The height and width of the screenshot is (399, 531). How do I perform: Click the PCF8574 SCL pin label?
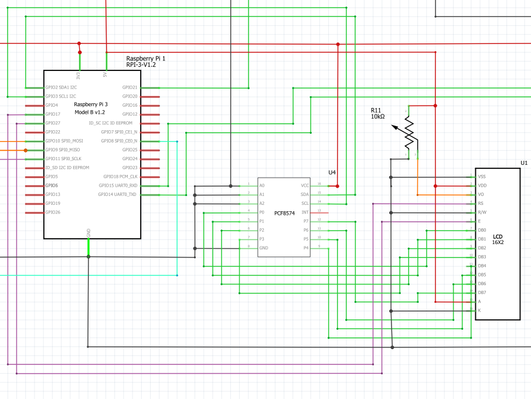coord(305,204)
